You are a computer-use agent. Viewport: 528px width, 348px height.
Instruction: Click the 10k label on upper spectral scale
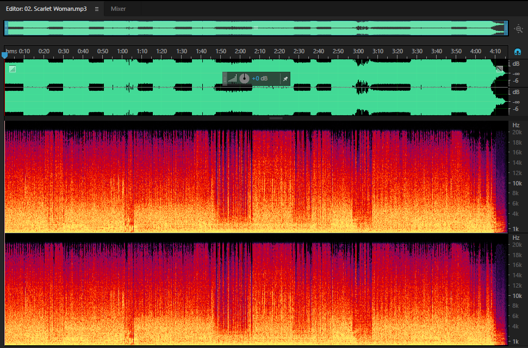click(x=517, y=183)
